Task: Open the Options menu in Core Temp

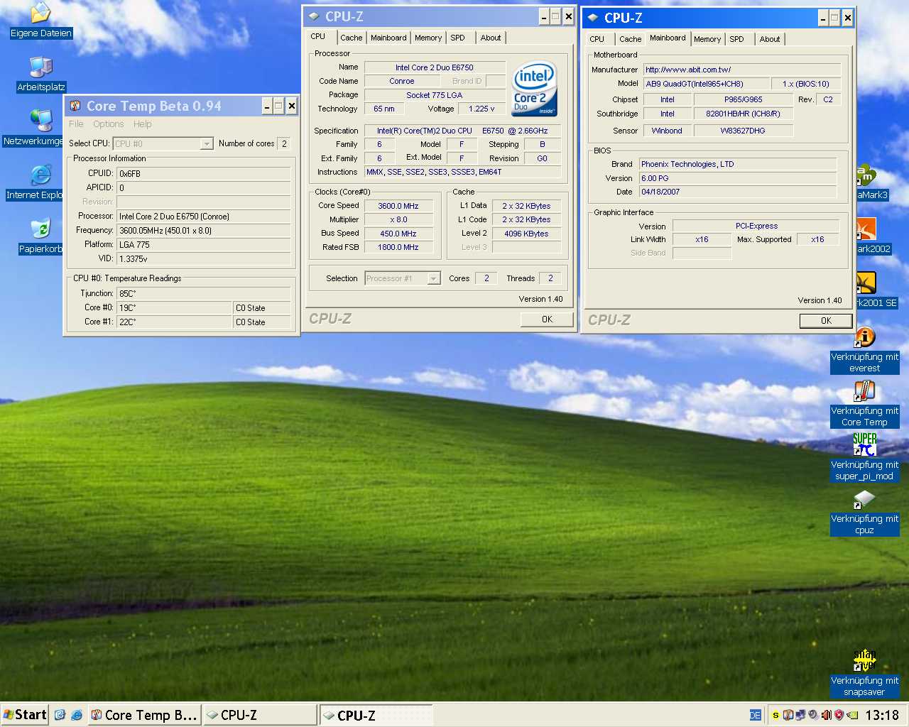Action: 108,124
